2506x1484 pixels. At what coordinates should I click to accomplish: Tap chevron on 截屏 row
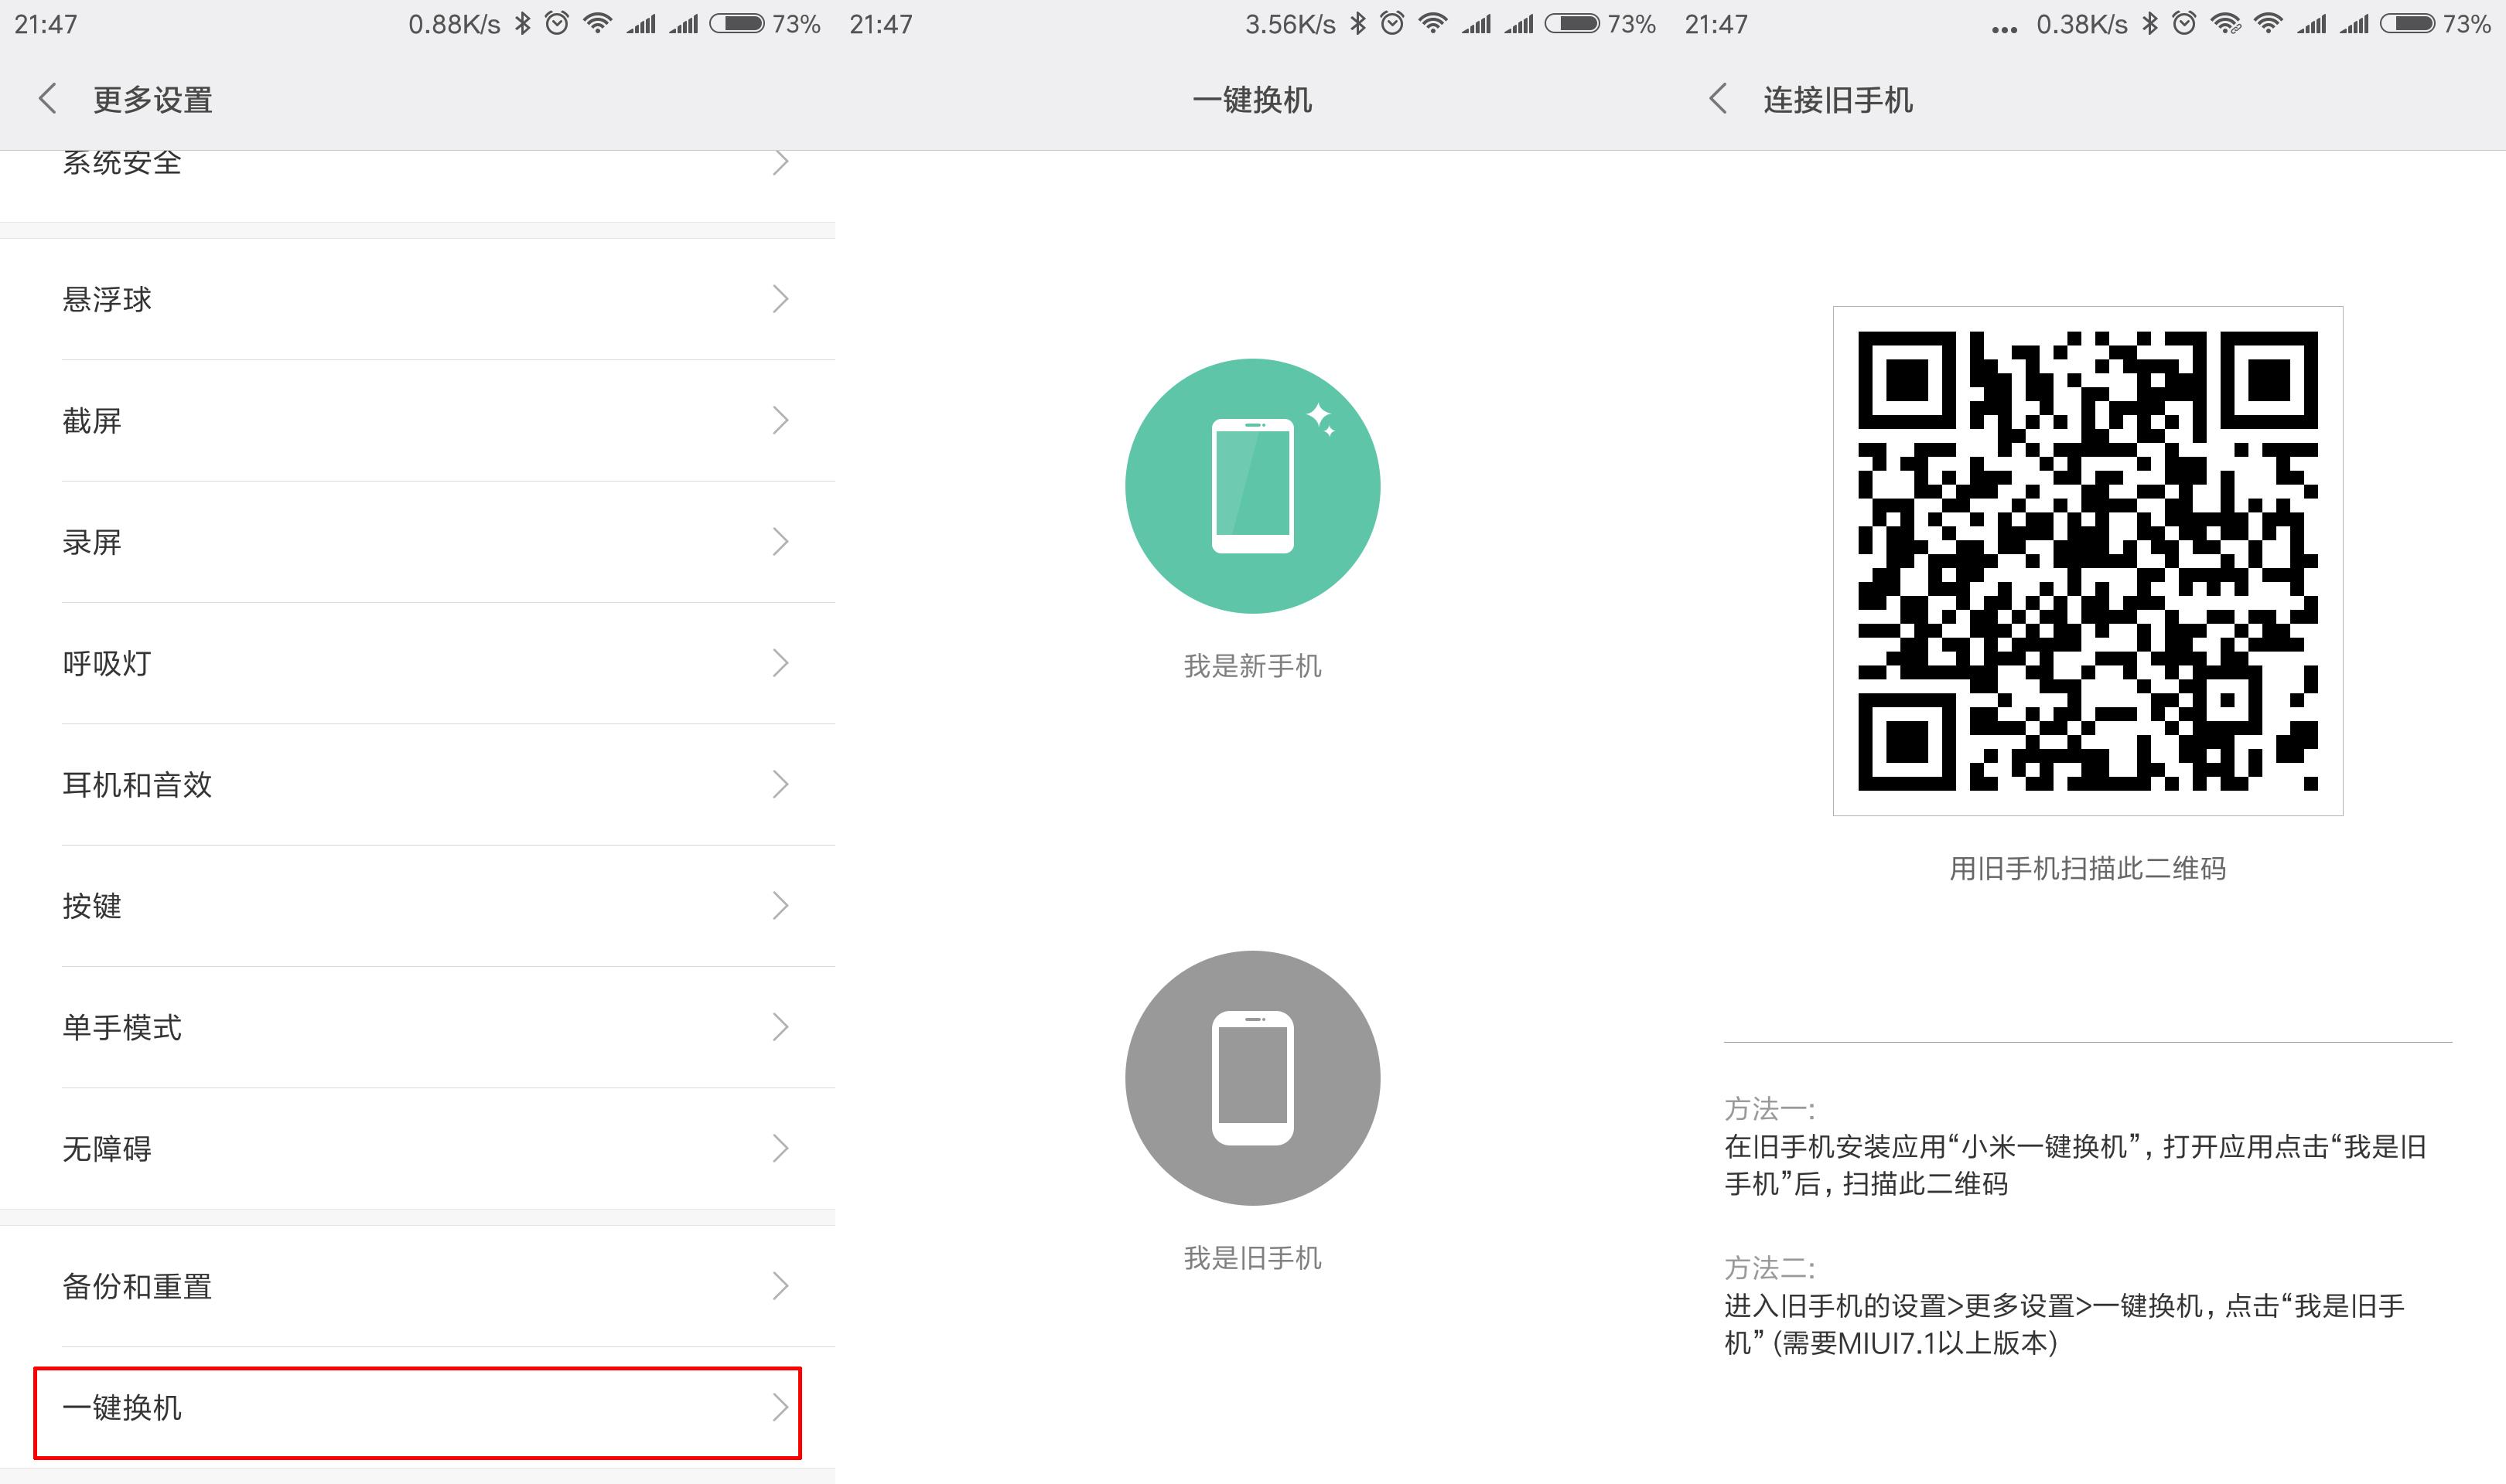coord(780,421)
